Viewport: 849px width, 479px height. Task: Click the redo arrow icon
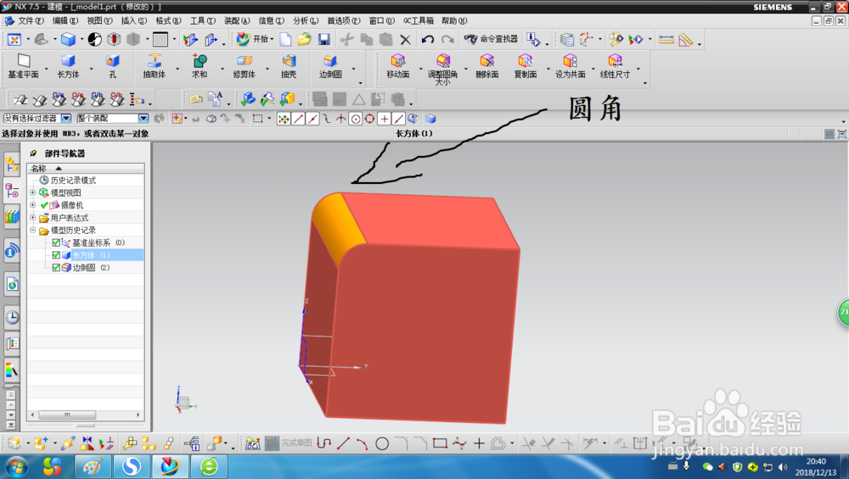(447, 40)
